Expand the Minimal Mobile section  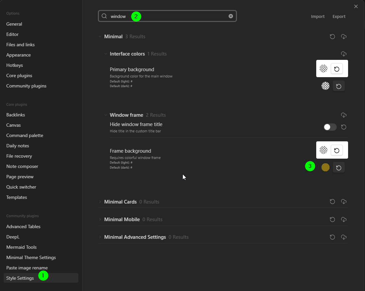point(100,219)
